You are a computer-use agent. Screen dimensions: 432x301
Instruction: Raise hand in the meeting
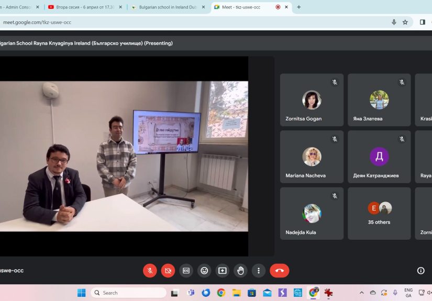240,271
